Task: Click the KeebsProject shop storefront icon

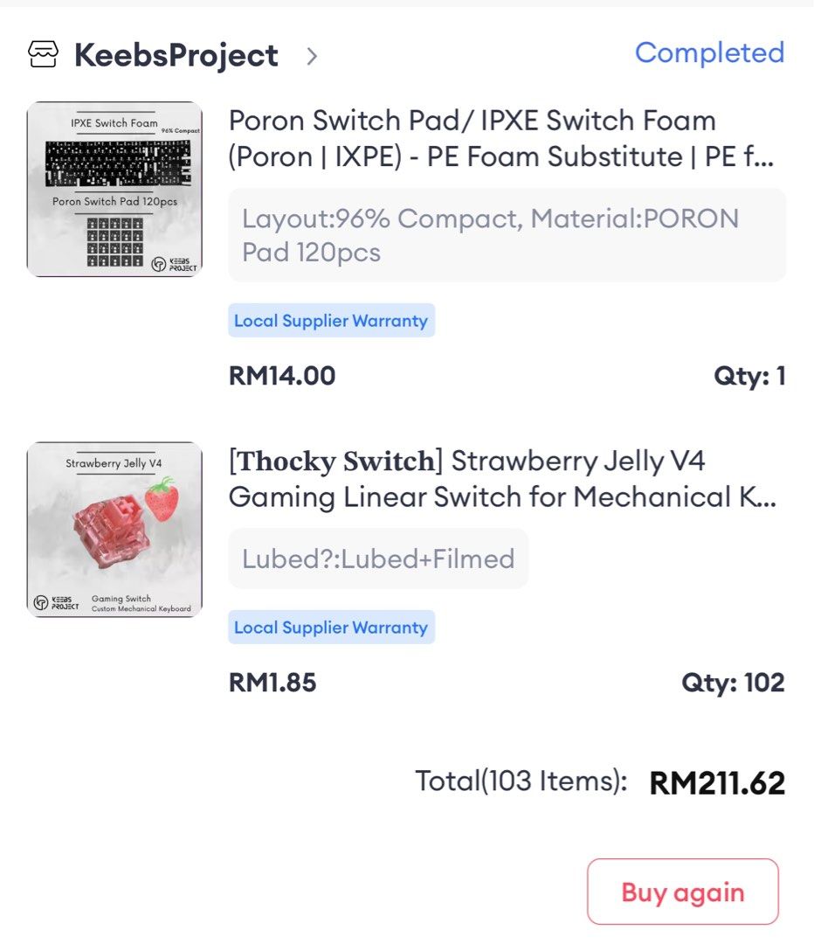Action: tap(41, 55)
